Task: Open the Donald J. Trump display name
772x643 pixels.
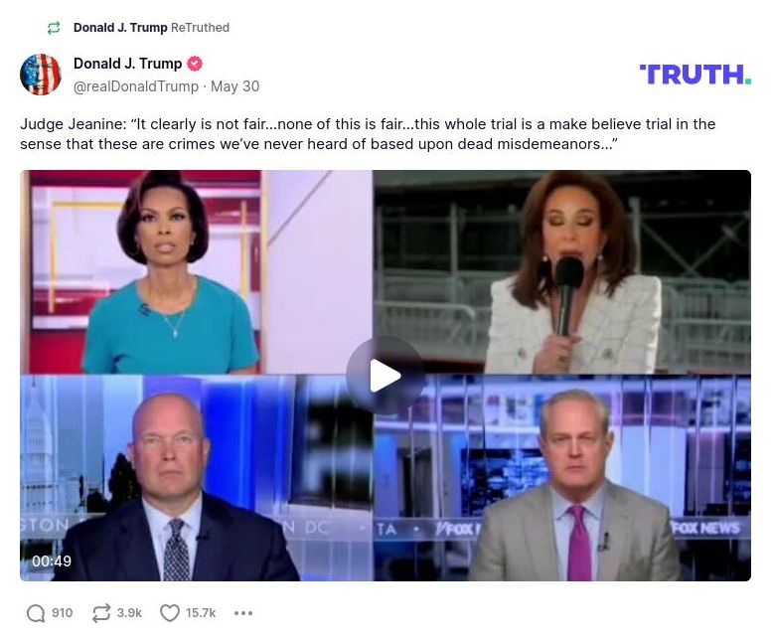Action: tap(127, 64)
